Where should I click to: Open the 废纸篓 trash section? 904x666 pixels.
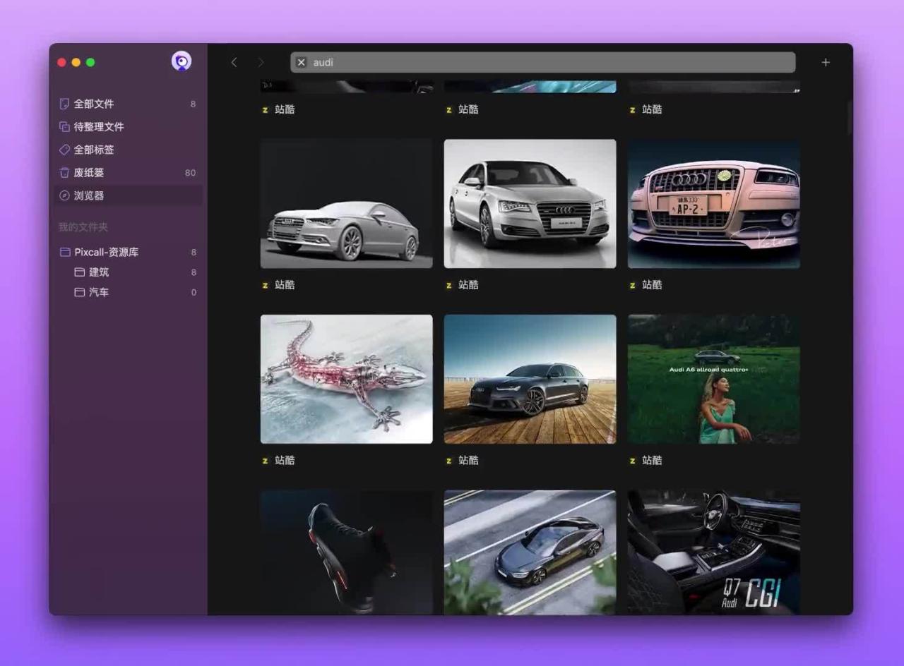tap(88, 173)
